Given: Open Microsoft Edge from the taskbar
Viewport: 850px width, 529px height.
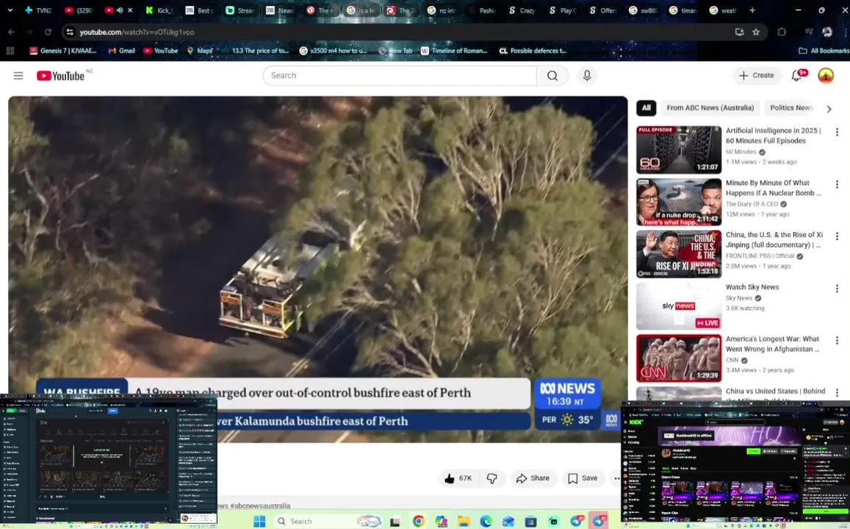Looking at the screenshot, I should 486,522.
